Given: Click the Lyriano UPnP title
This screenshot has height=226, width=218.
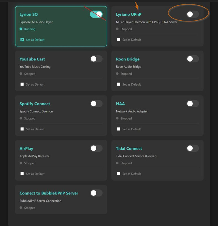Looking at the screenshot, I should click(x=129, y=14).
